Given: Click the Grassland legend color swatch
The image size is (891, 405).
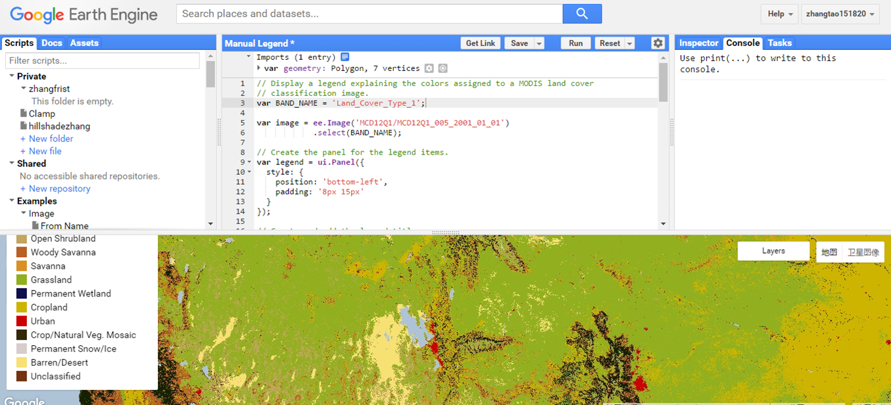Looking at the screenshot, I should [x=22, y=280].
